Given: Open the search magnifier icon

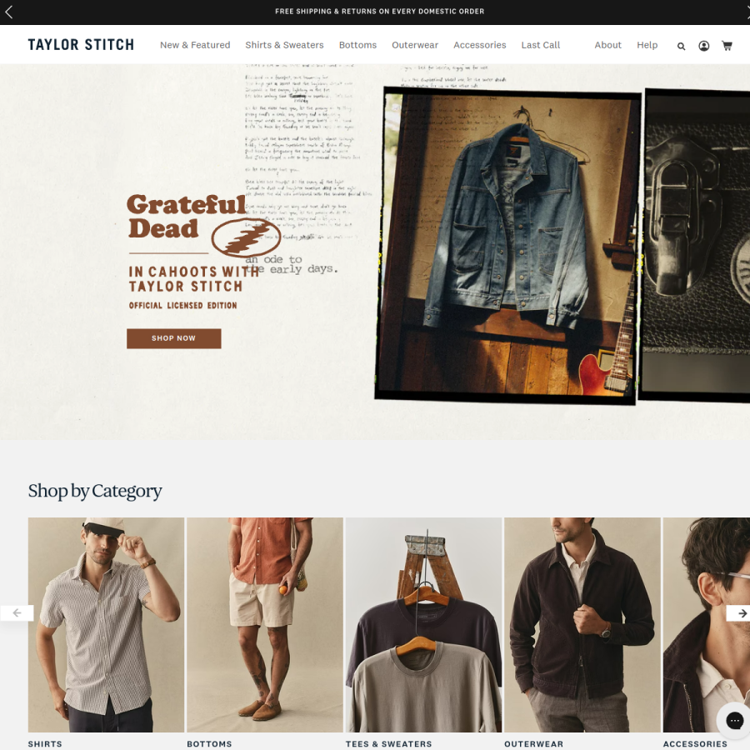Looking at the screenshot, I should [681, 46].
